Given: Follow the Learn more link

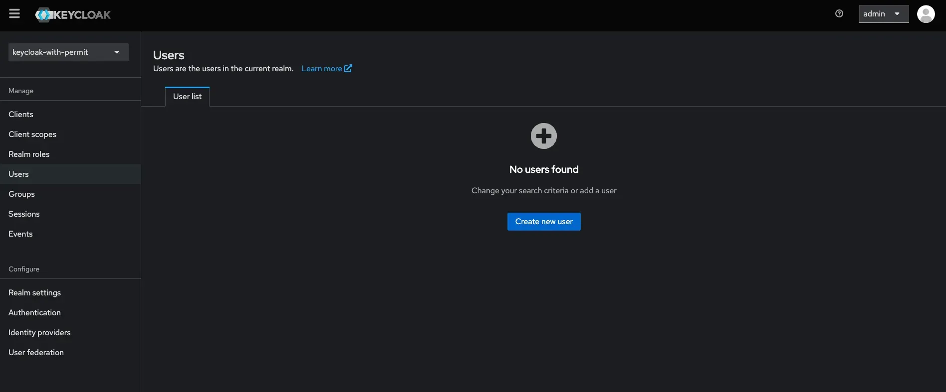Looking at the screenshot, I should coord(326,69).
